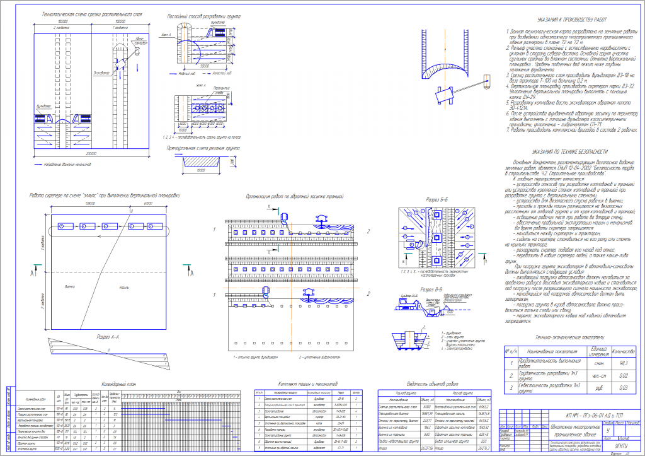This screenshot has height=456, width=645.
Task: Select the label 'Разрез В-В'
Action: 431,289
